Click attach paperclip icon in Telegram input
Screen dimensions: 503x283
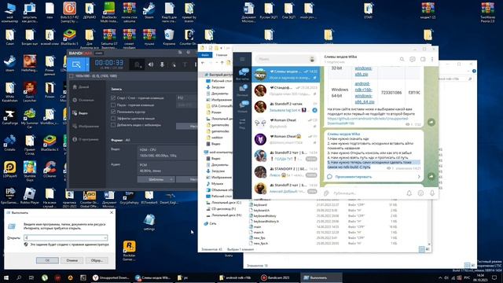click(326, 193)
